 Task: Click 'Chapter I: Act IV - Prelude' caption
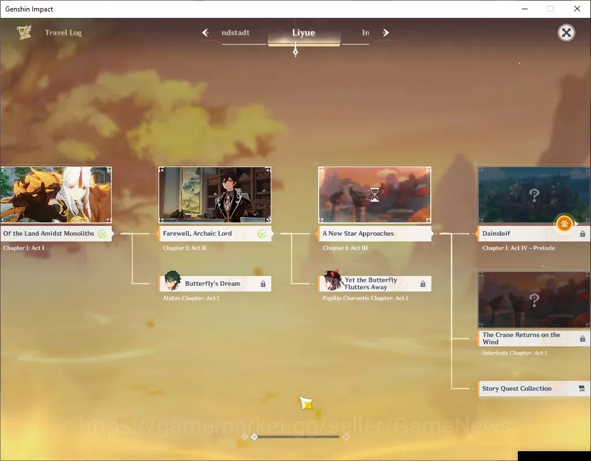pos(518,248)
